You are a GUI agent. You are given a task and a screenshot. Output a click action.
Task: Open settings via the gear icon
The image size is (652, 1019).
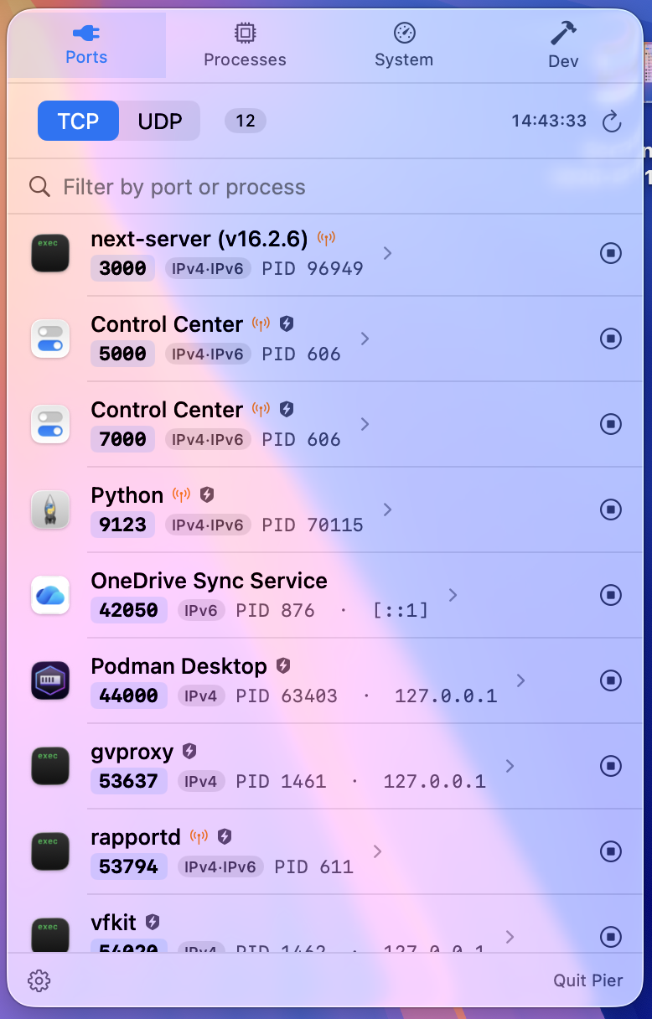(39, 980)
